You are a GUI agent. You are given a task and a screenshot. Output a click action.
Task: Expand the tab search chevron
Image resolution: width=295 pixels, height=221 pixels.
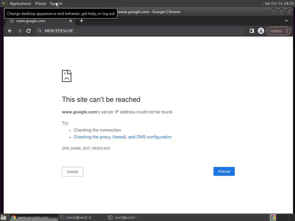[286, 21]
